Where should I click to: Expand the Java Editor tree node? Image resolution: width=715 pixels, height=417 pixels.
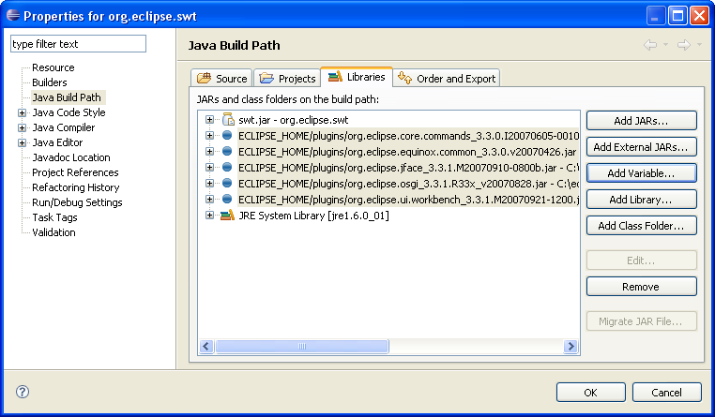[x=22, y=142]
